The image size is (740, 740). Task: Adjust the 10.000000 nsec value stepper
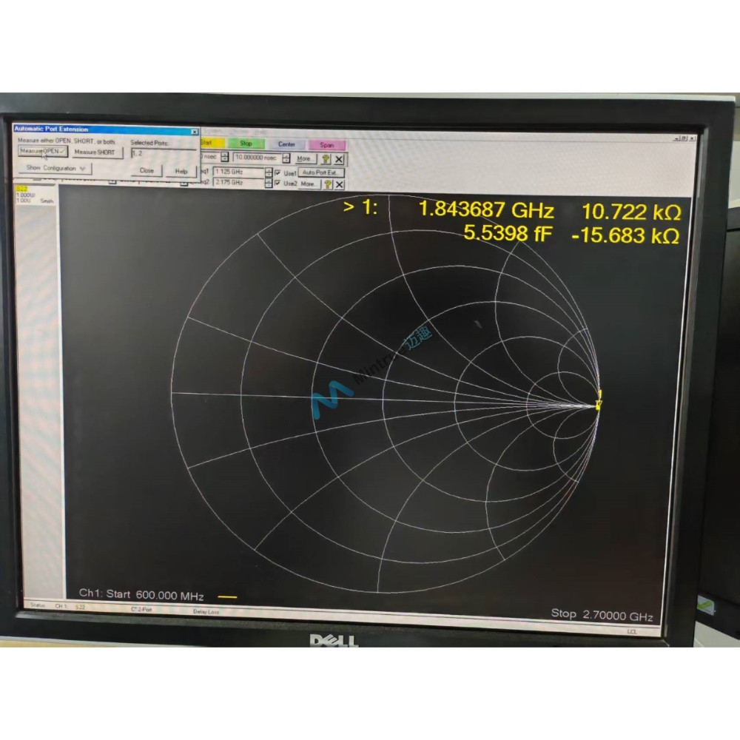pos(286,158)
